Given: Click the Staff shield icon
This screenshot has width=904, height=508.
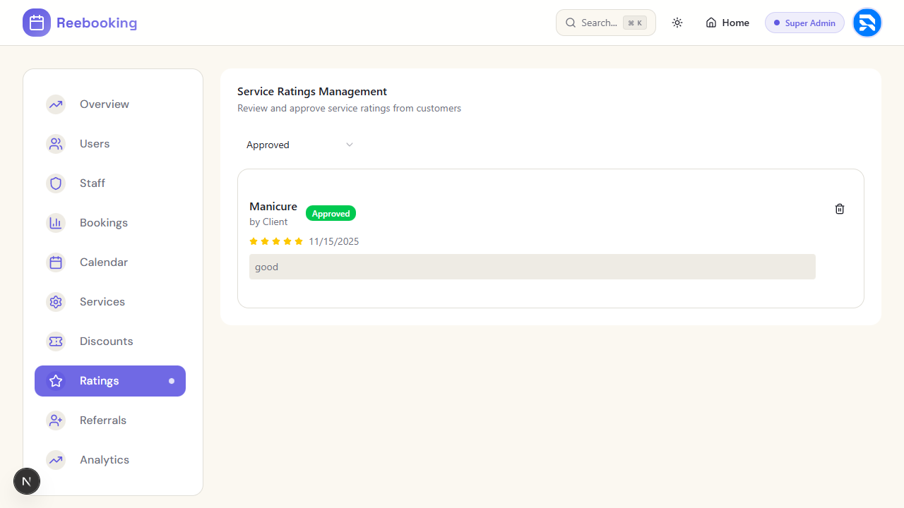Looking at the screenshot, I should [x=56, y=183].
